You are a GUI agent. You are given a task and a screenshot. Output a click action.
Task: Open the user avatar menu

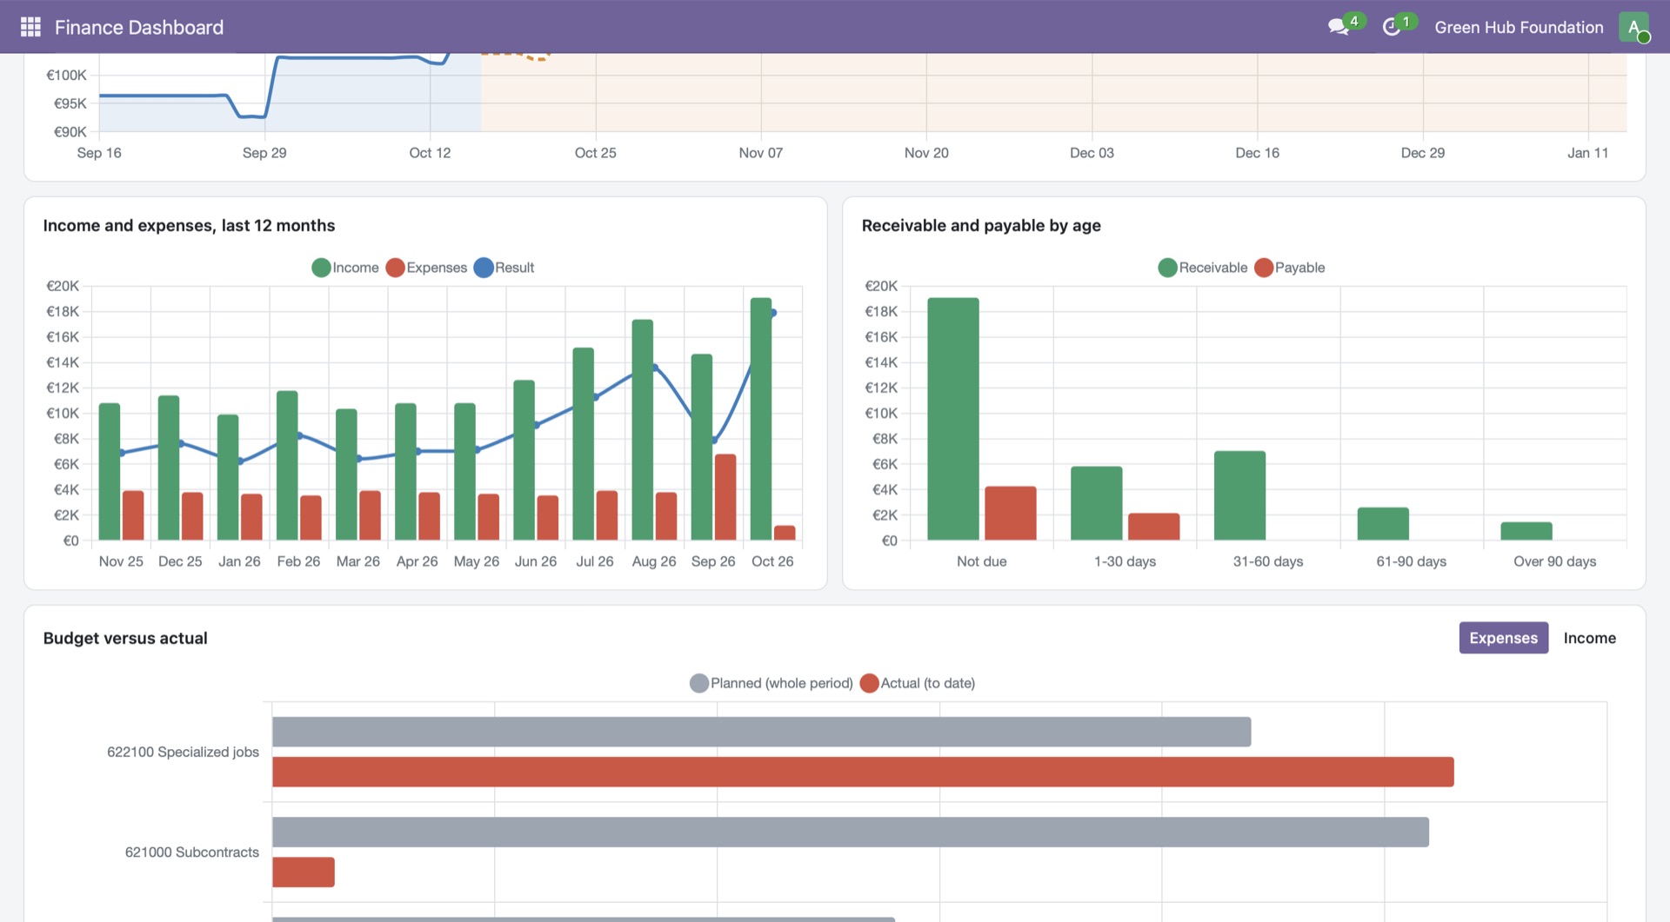(x=1633, y=27)
